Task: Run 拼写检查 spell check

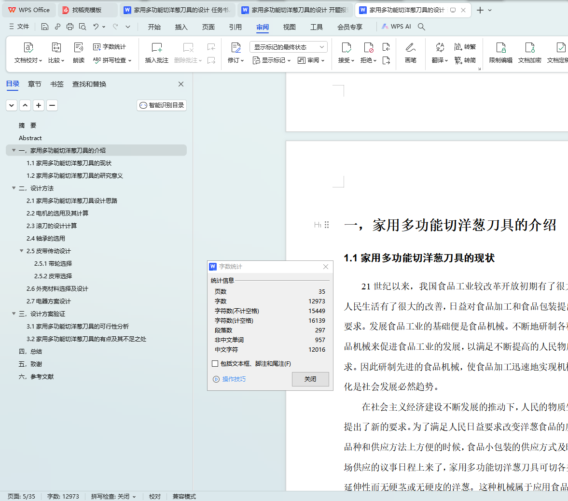Action: [x=112, y=60]
